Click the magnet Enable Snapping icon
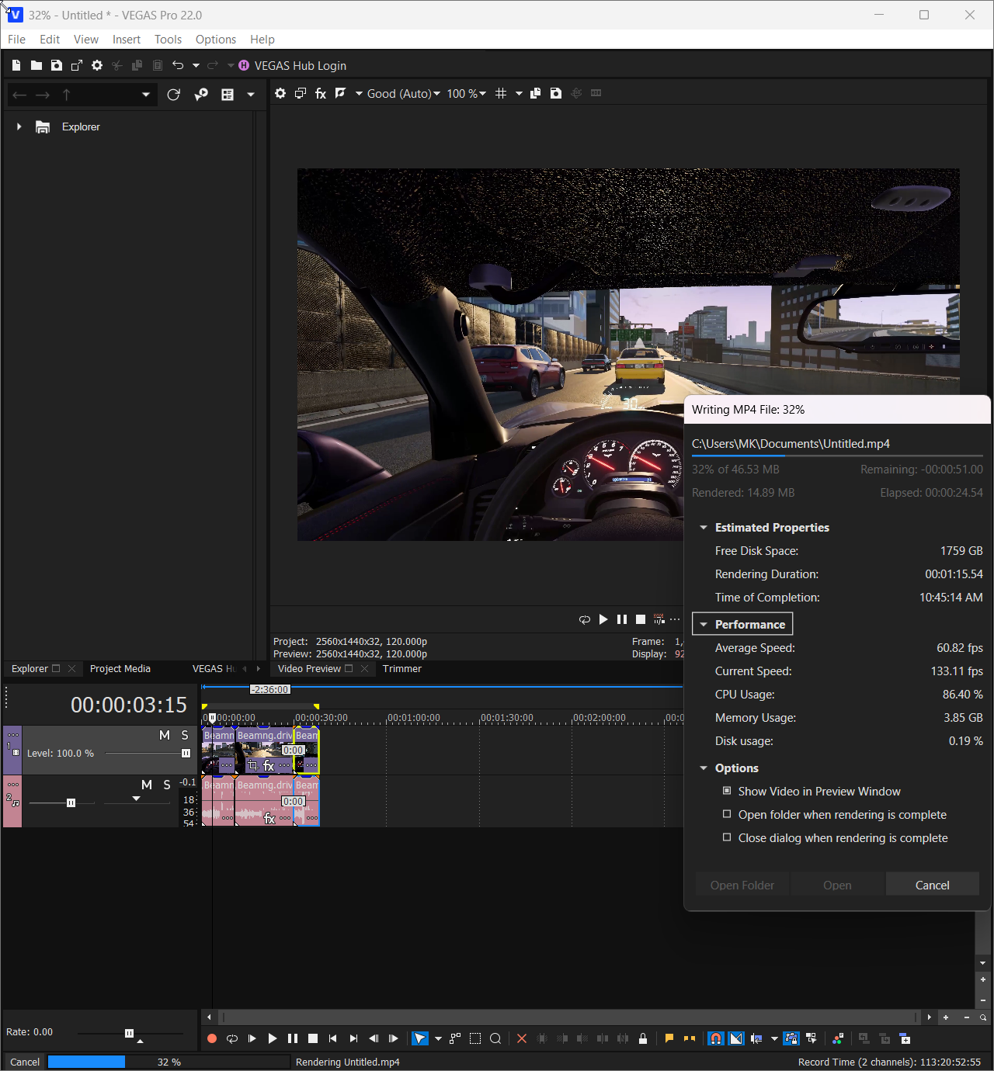994x1071 pixels. (716, 1038)
